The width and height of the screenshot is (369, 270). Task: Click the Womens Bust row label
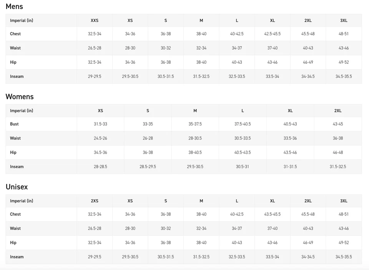(14, 124)
